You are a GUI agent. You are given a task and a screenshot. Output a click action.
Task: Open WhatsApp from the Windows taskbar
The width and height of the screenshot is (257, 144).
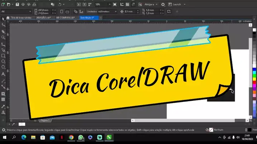81,137
